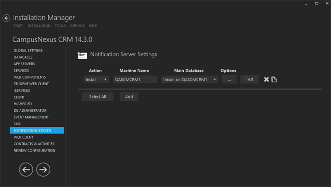
Task: Open DB Administrator section
Action: [x=30, y=111]
